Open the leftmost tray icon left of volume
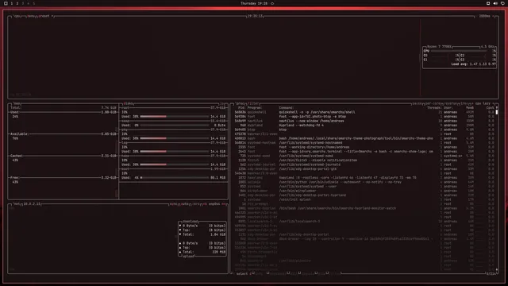 [x=488, y=3]
